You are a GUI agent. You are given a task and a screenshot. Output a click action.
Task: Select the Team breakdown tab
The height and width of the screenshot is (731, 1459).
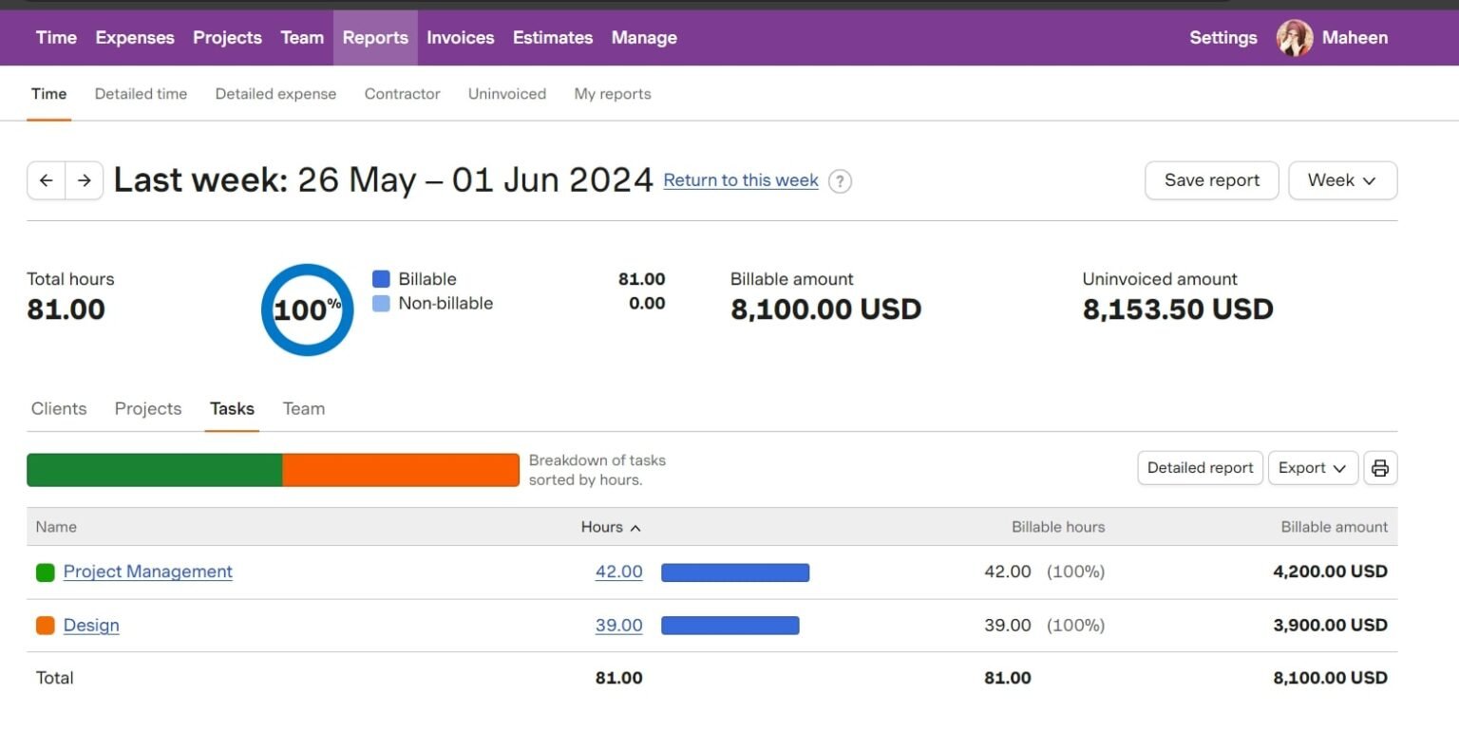tap(304, 409)
